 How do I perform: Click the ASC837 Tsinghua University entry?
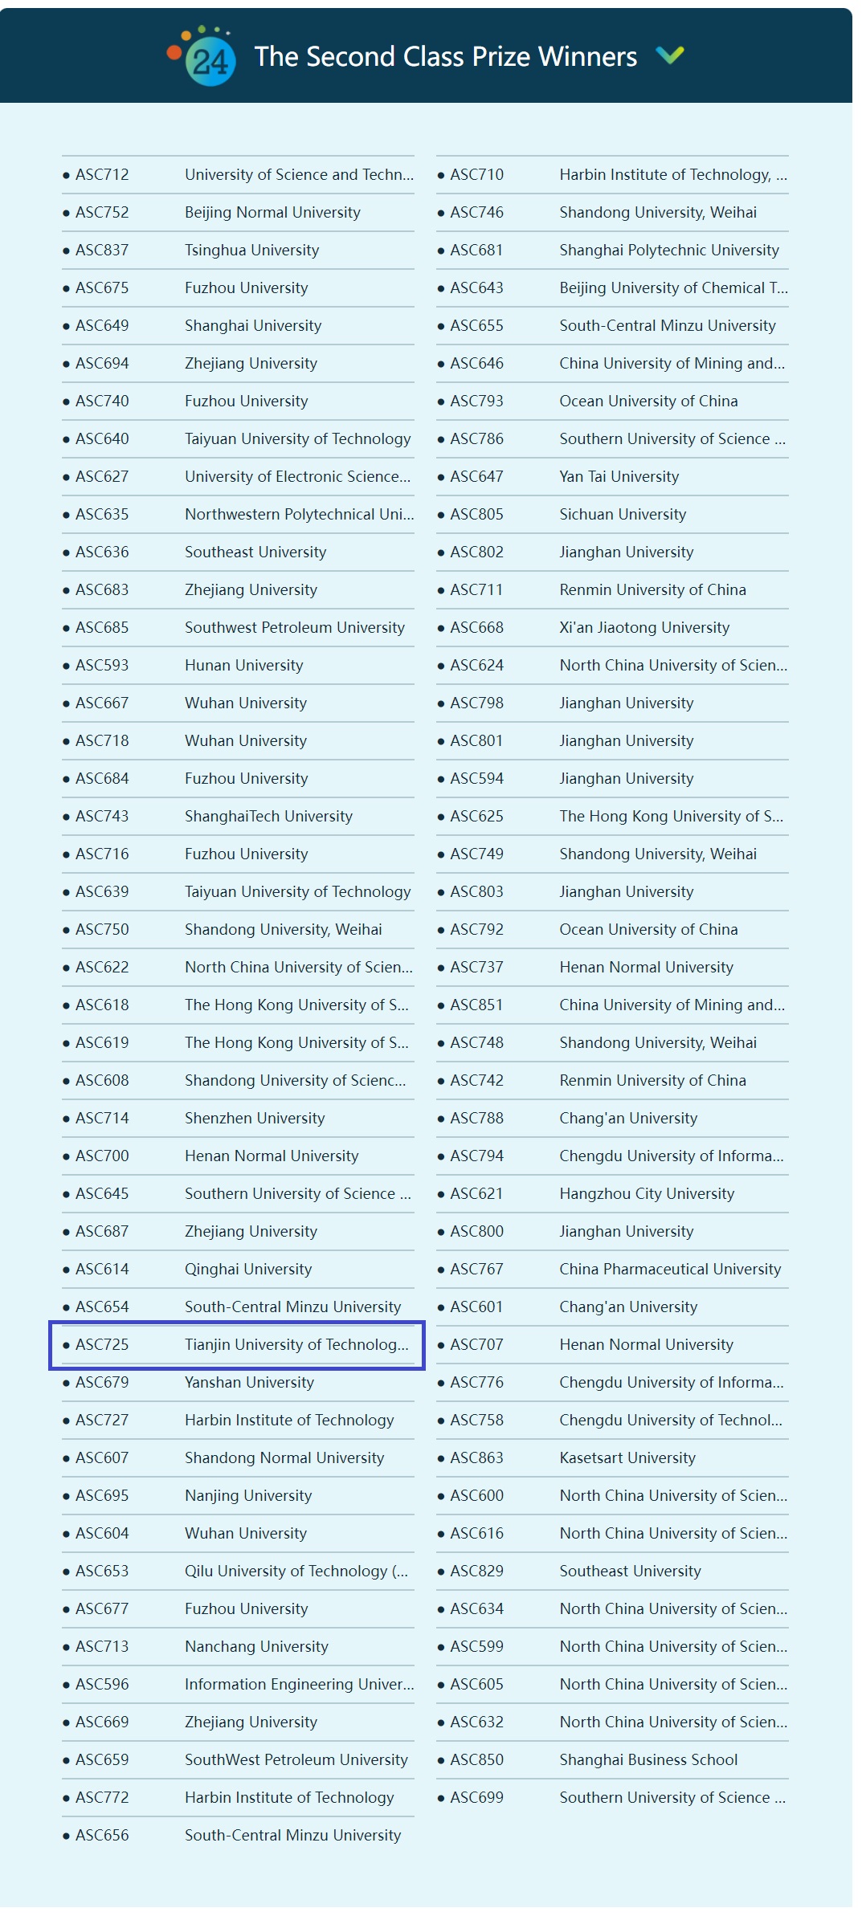238,250
